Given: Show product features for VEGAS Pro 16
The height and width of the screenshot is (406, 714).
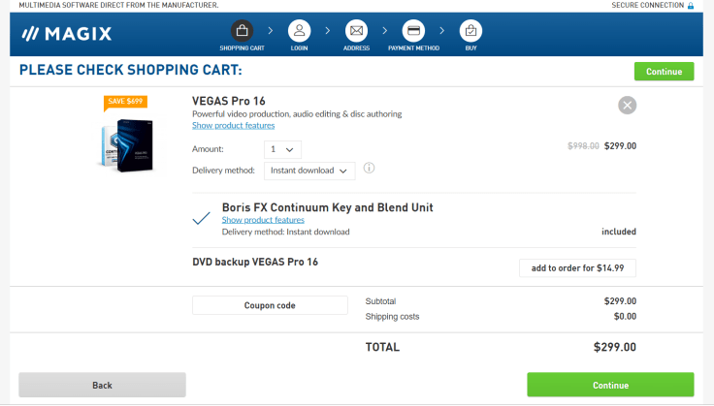Looking at the screenshot, I should 233,126.
